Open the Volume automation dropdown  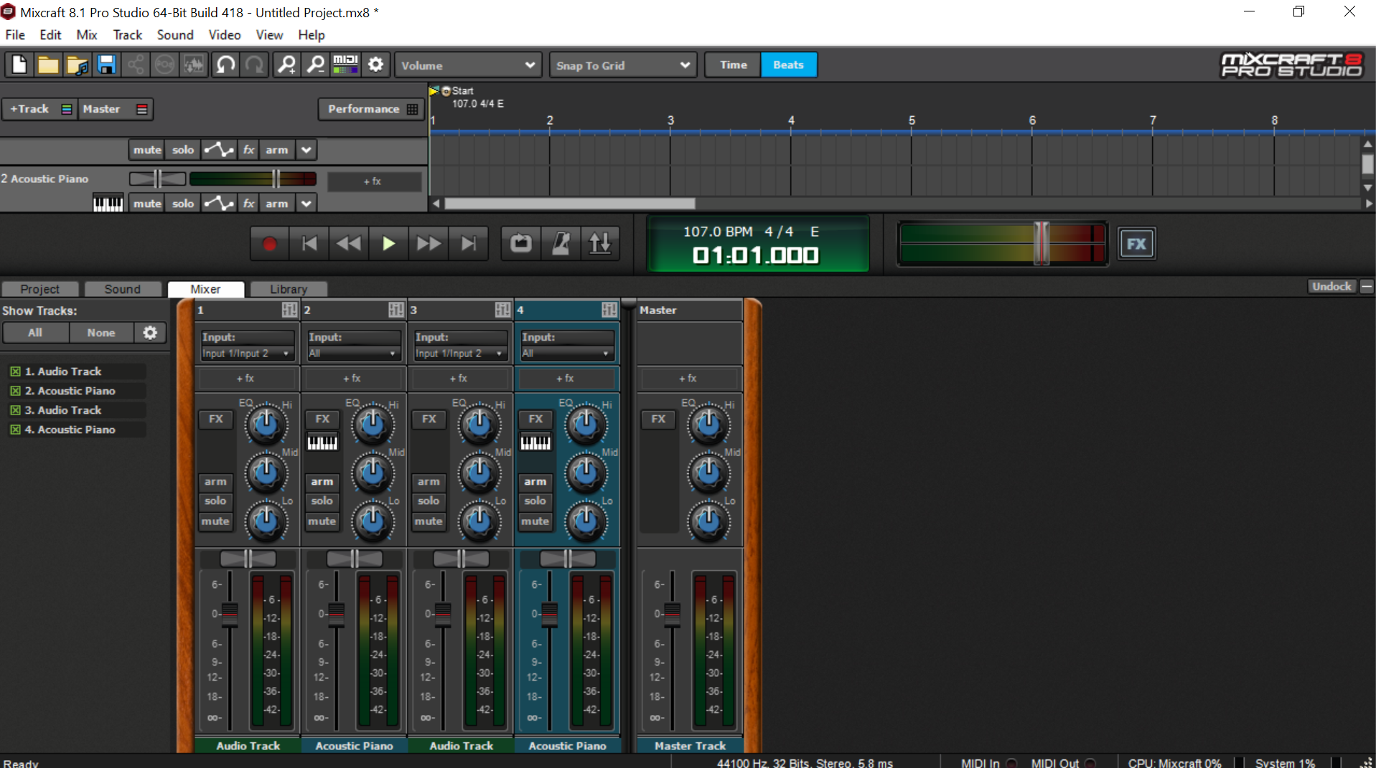click(x=468, y=65)
